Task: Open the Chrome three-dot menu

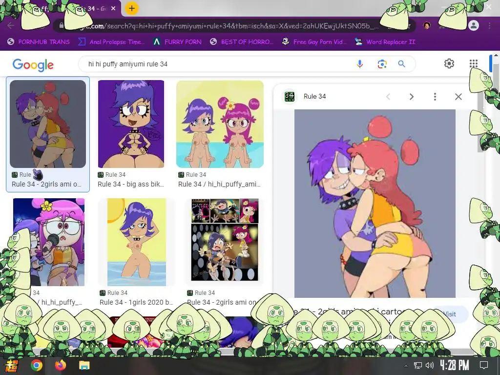Action: [489, 25]
